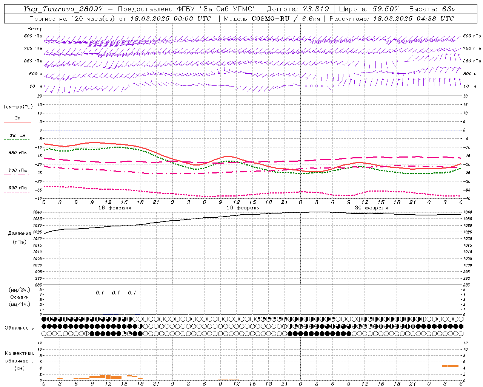This screenshot has height=387, width=483.
Task: Click the Осадки panel label
Action: pos(19,297)
